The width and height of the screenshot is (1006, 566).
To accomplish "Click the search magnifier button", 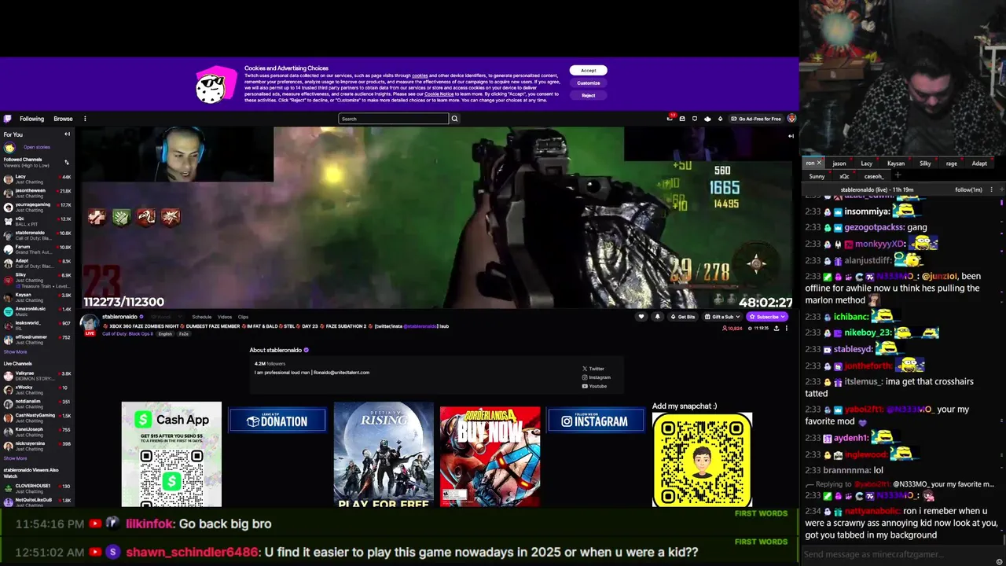I will (454, 119).
